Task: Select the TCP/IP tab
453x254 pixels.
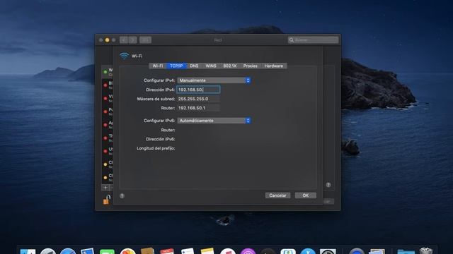Action: tap(176, 66)
